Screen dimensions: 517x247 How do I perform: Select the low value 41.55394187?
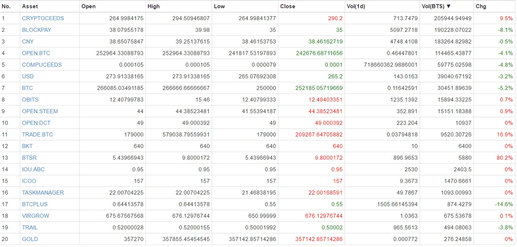coord(259,111)
